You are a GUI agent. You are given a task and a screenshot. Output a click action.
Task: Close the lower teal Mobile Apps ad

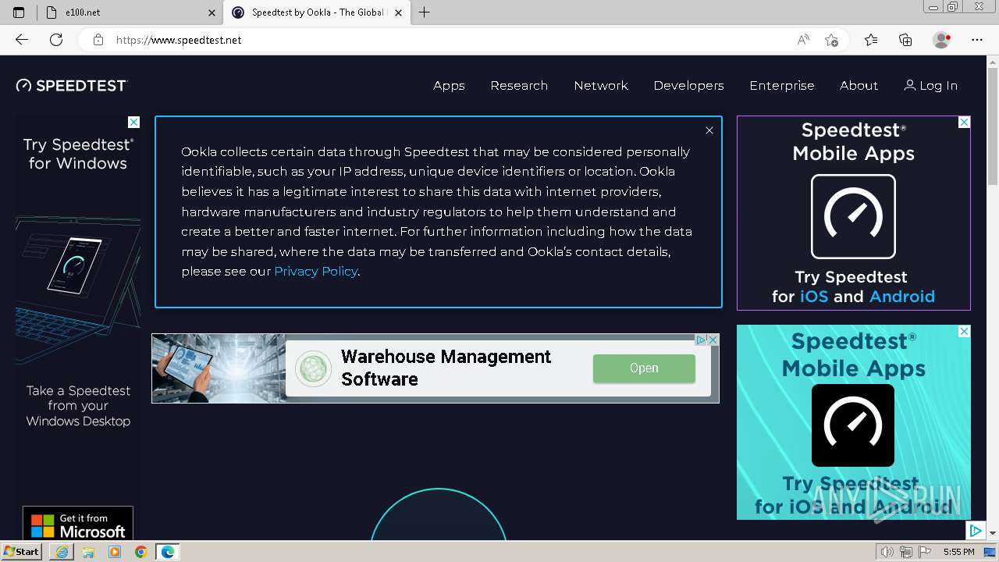(x=964, y=332)
